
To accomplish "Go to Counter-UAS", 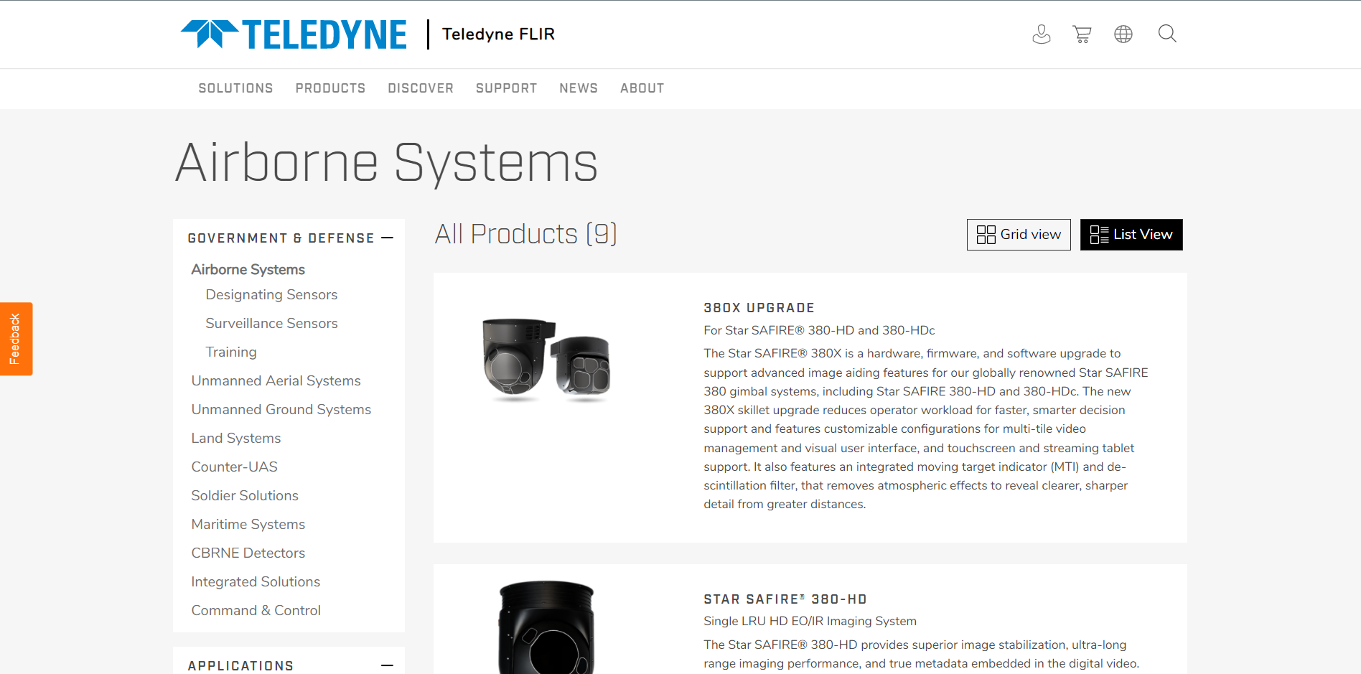I will click(234, 467).
